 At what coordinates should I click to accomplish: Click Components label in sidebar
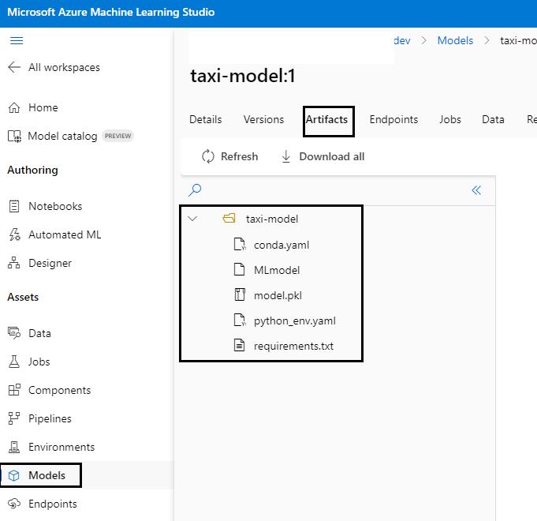pyautogui.click(x=60, y=391)
